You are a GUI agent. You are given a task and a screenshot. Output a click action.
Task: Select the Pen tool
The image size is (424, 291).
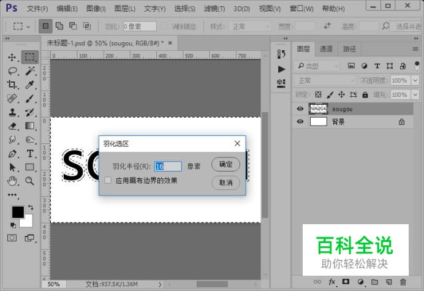[x=12, y=154]
